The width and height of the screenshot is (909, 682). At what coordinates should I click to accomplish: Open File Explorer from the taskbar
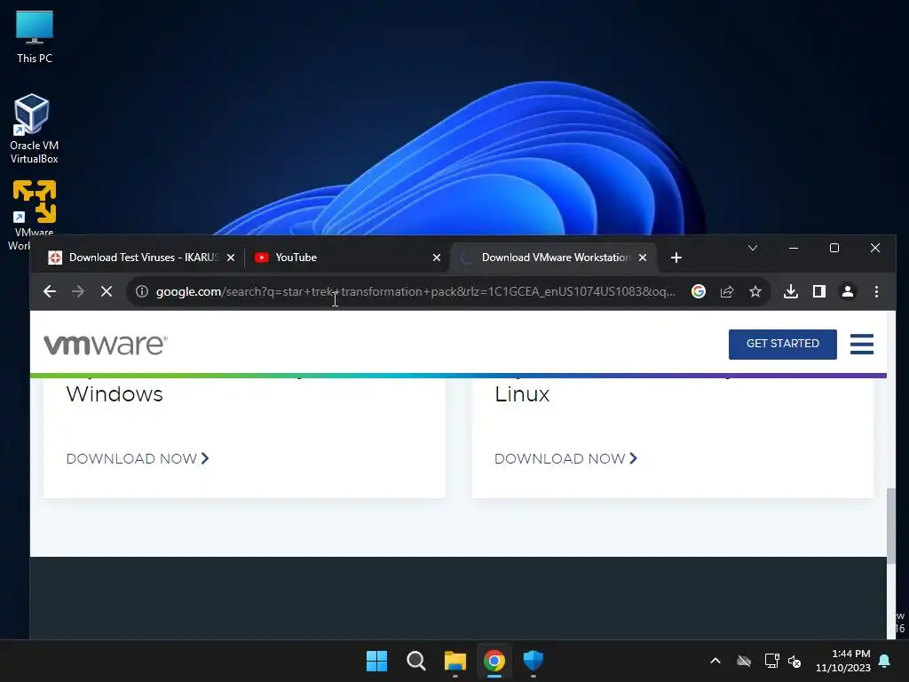tap(455, 661)
